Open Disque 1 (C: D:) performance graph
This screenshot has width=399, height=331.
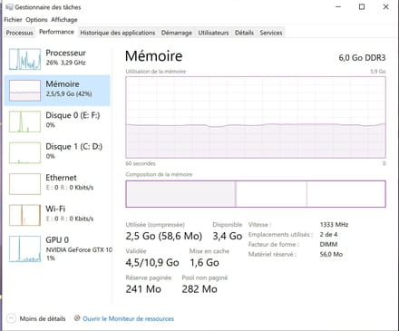point(24,152)
